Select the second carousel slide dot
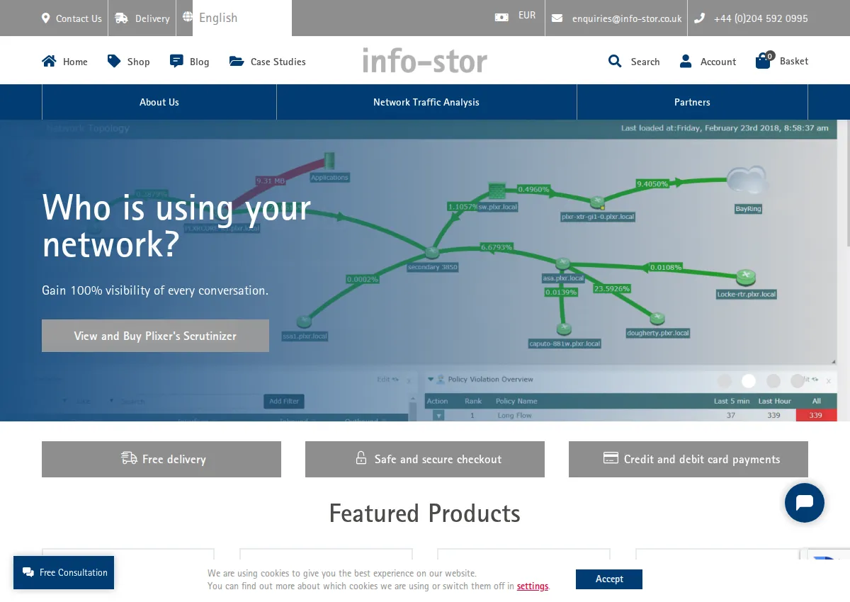 [749, 381]
